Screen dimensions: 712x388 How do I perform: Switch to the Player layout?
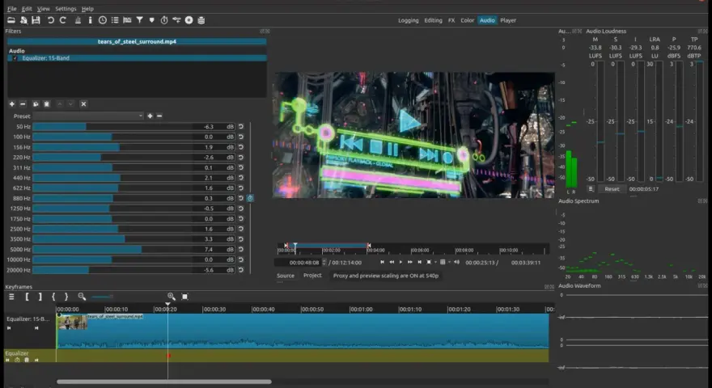pos(508,20)
